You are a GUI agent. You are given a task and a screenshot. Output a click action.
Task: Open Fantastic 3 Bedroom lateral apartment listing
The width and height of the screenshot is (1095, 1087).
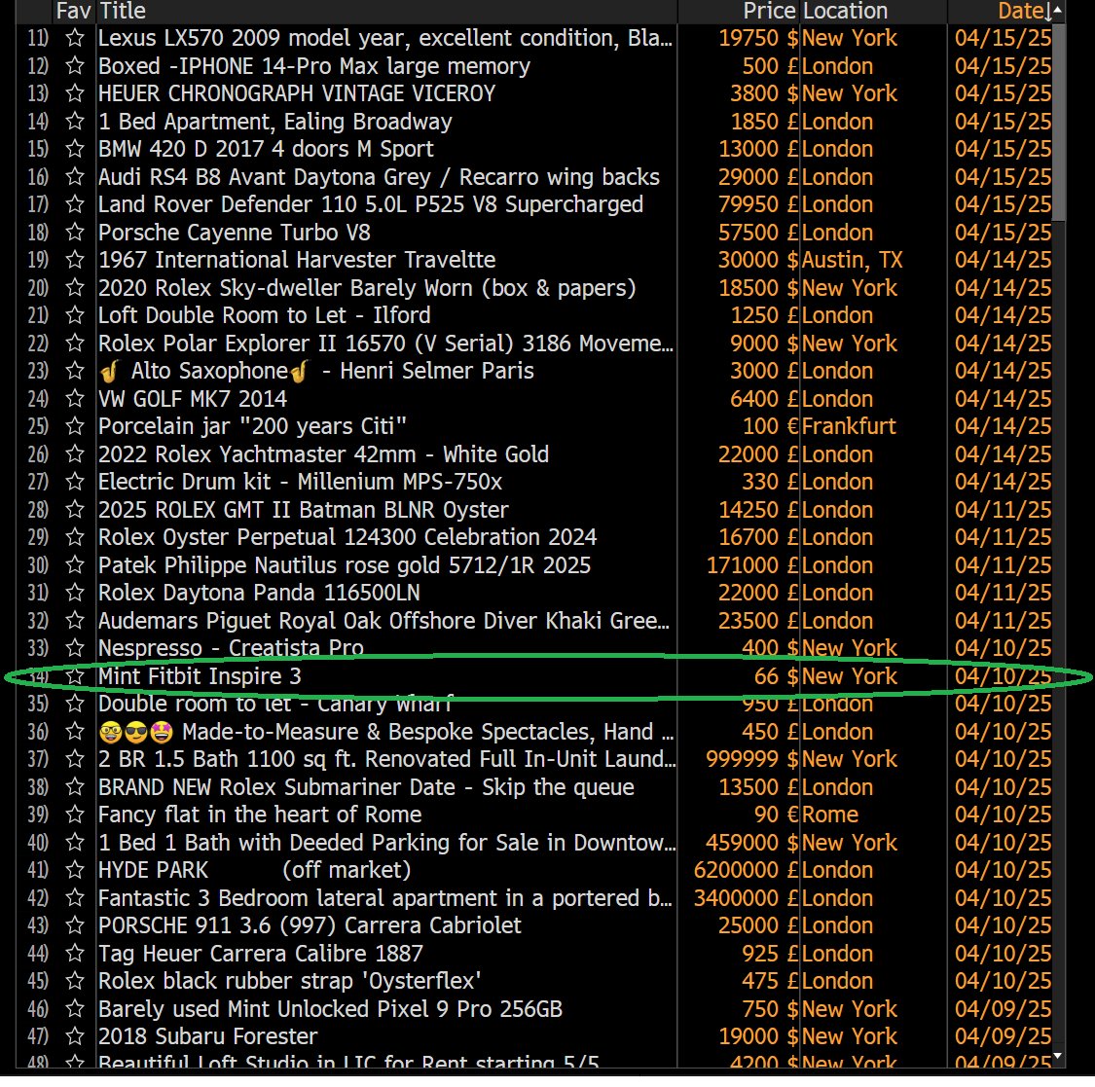(385, 898)
